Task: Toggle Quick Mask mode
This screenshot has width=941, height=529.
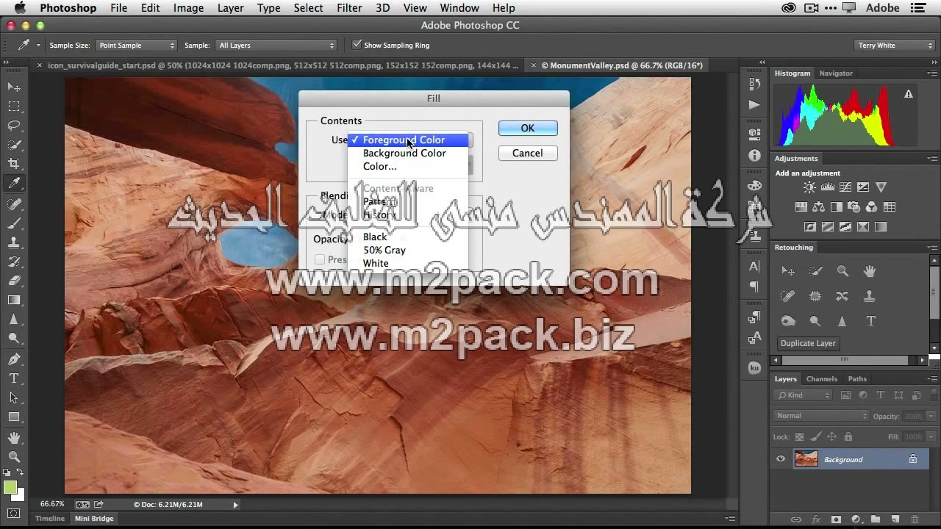Action: (14, 514)
